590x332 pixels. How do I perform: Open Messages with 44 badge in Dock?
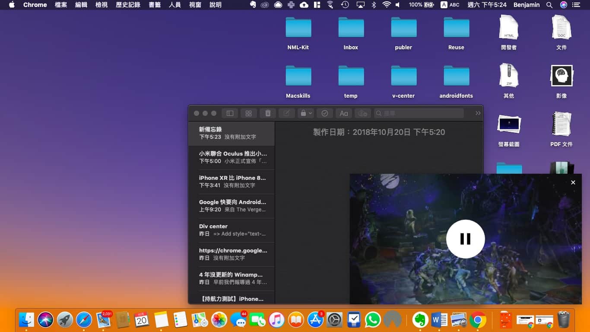click(238, 320)
